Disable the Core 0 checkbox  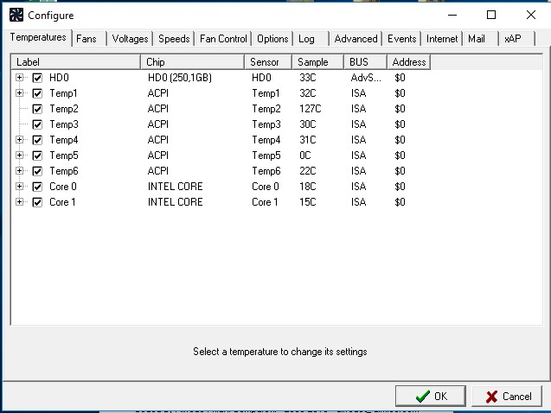tap(37, 187)
